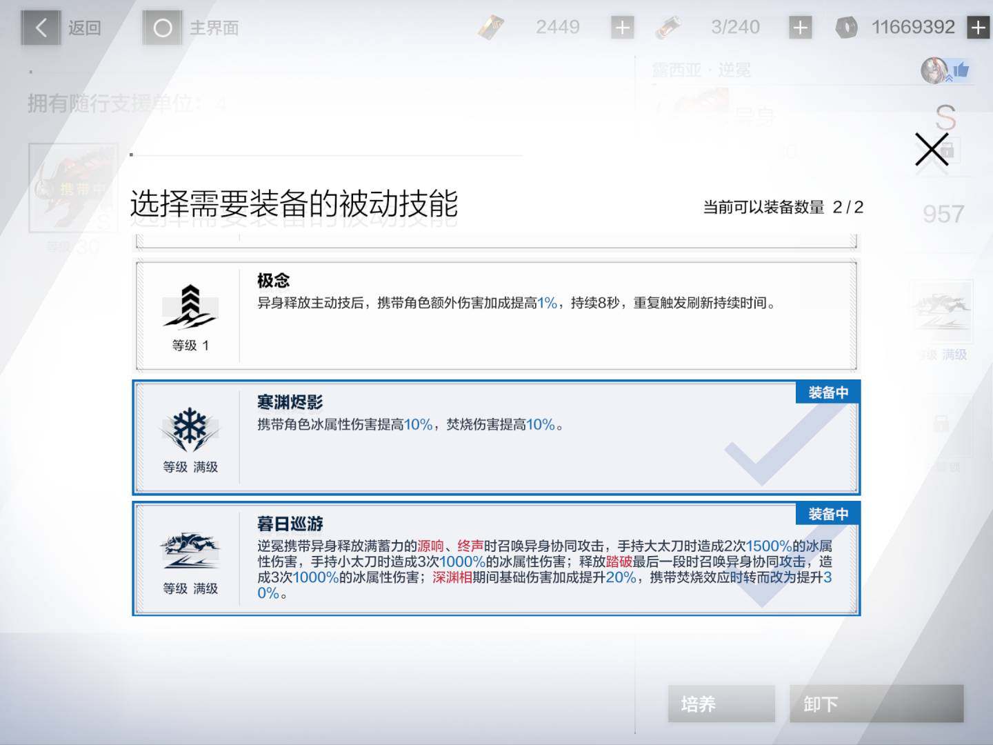
Task: Select the 极念 passive skill card
Action: 496,315
